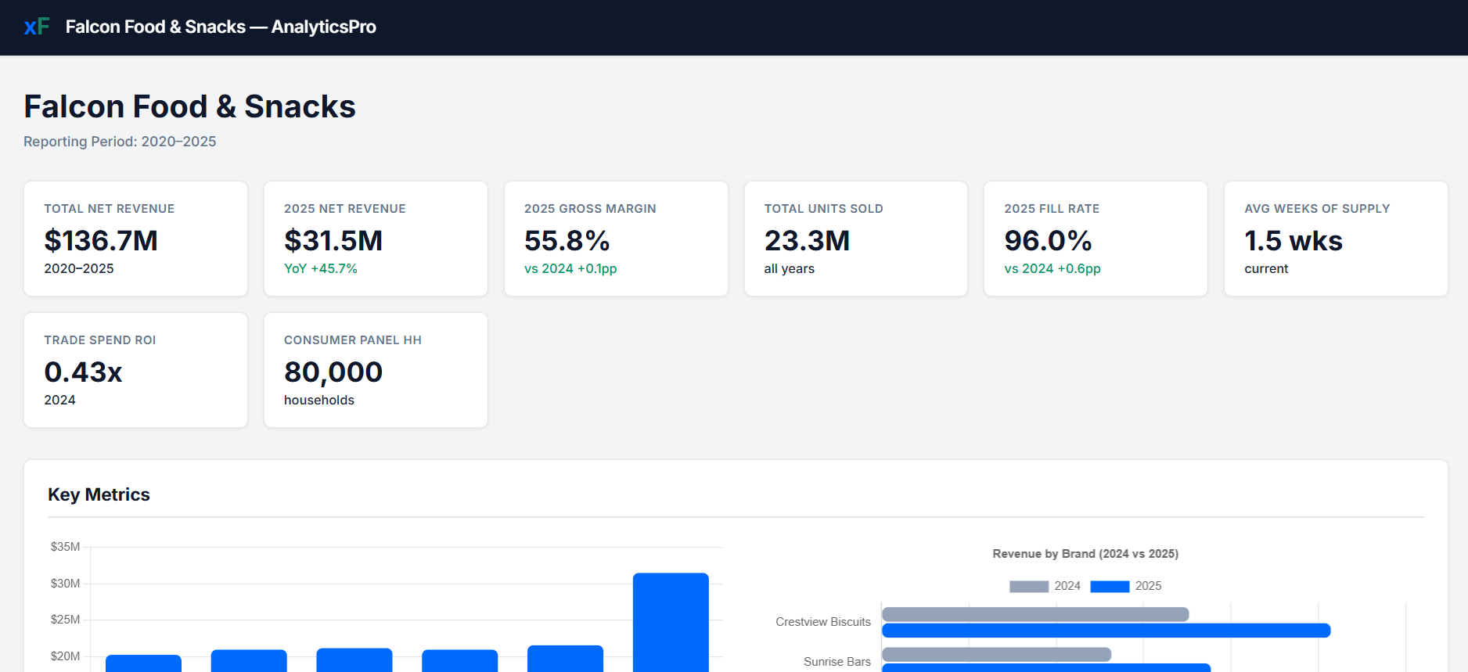Click the Revenue by Brand (2024 vs 2025) title
This screenshot has height=672, width=1468.
[x=1085, y=554]
